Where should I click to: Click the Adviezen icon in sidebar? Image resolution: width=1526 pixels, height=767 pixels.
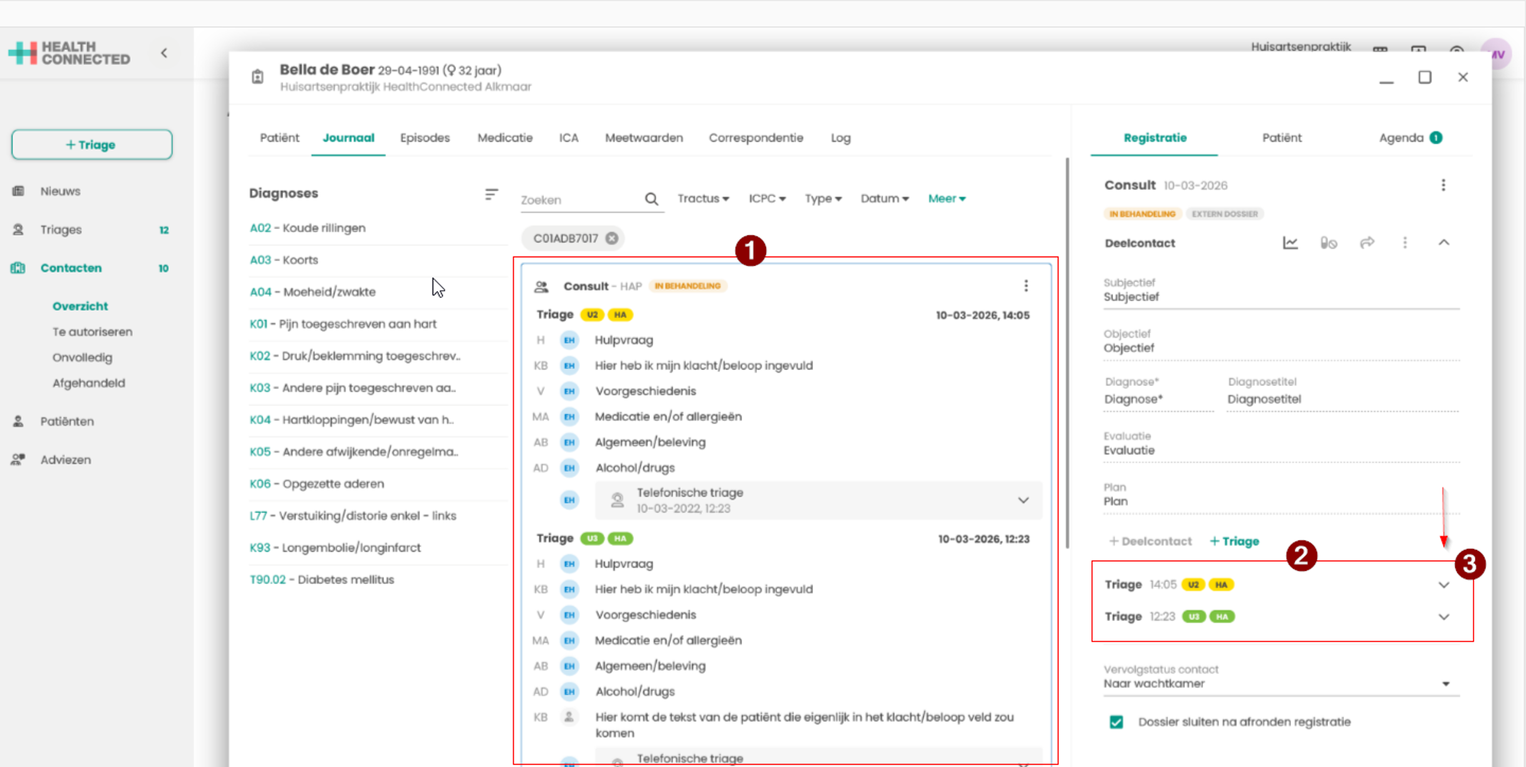click(18, 459)
